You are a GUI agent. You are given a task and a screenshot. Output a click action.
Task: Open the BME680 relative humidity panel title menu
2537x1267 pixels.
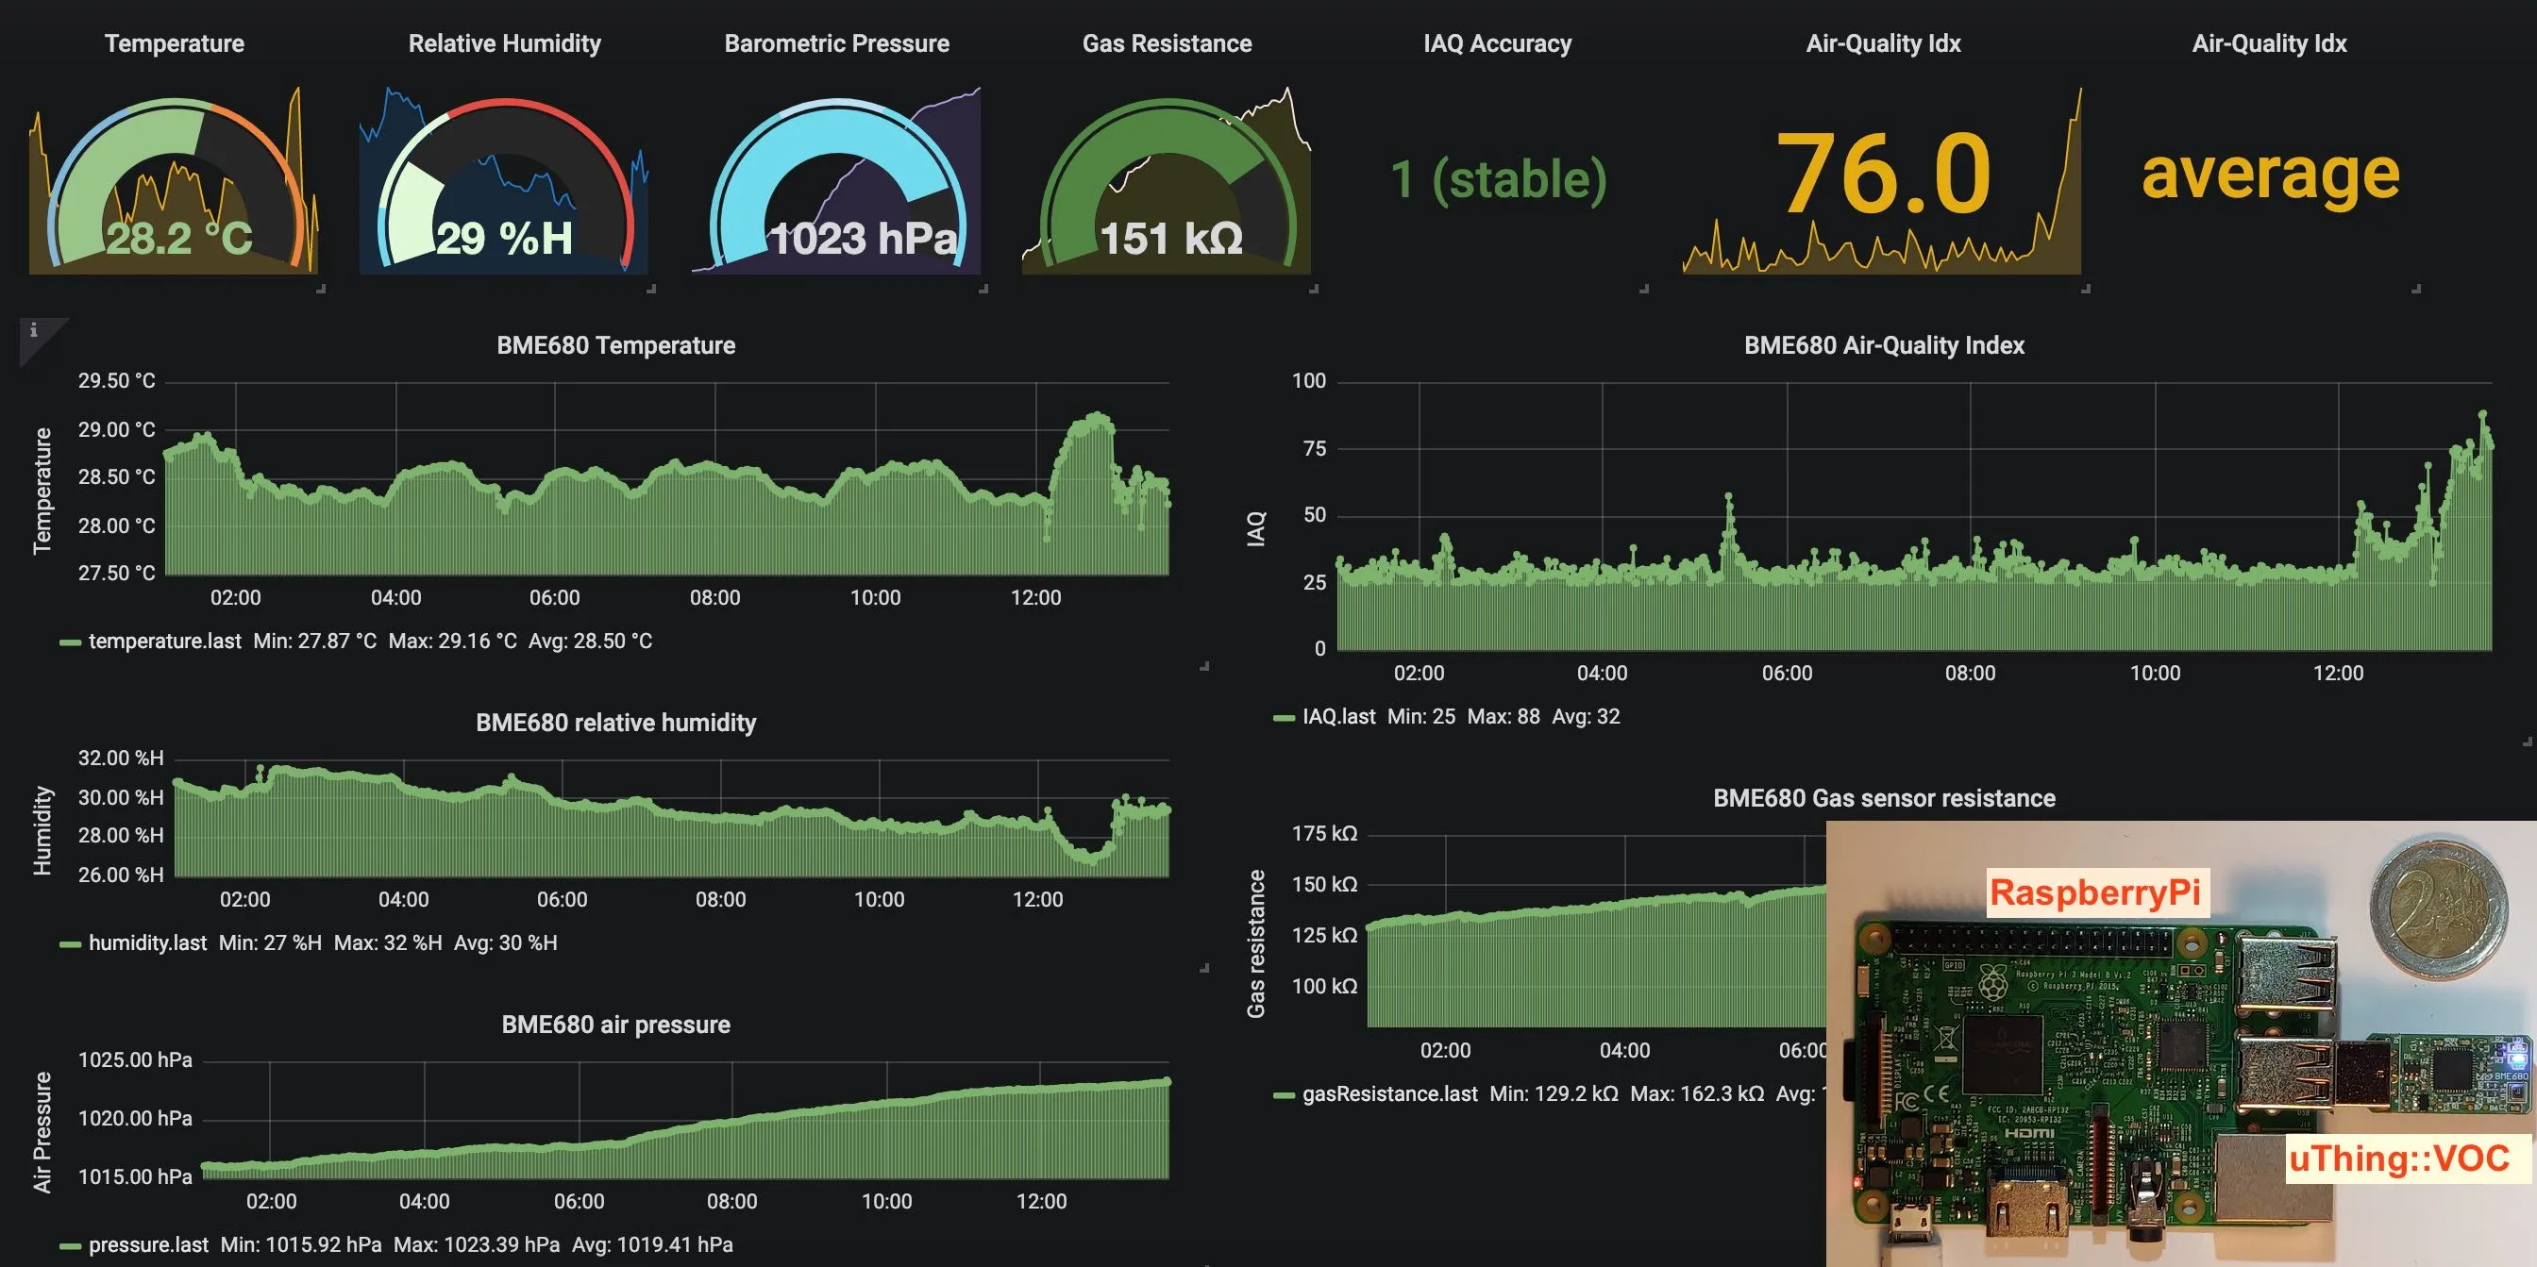tap(615, 723)
